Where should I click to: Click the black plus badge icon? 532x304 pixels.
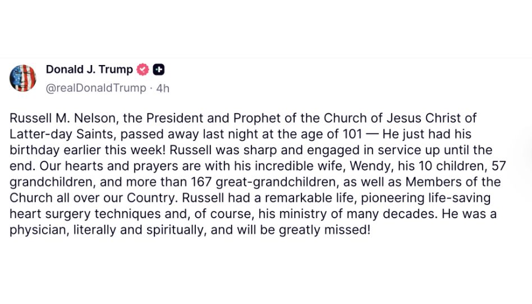159,70
